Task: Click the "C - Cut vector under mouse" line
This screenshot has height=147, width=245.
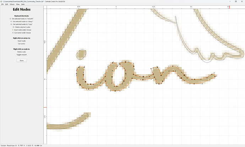Action: tap(22, 33)
